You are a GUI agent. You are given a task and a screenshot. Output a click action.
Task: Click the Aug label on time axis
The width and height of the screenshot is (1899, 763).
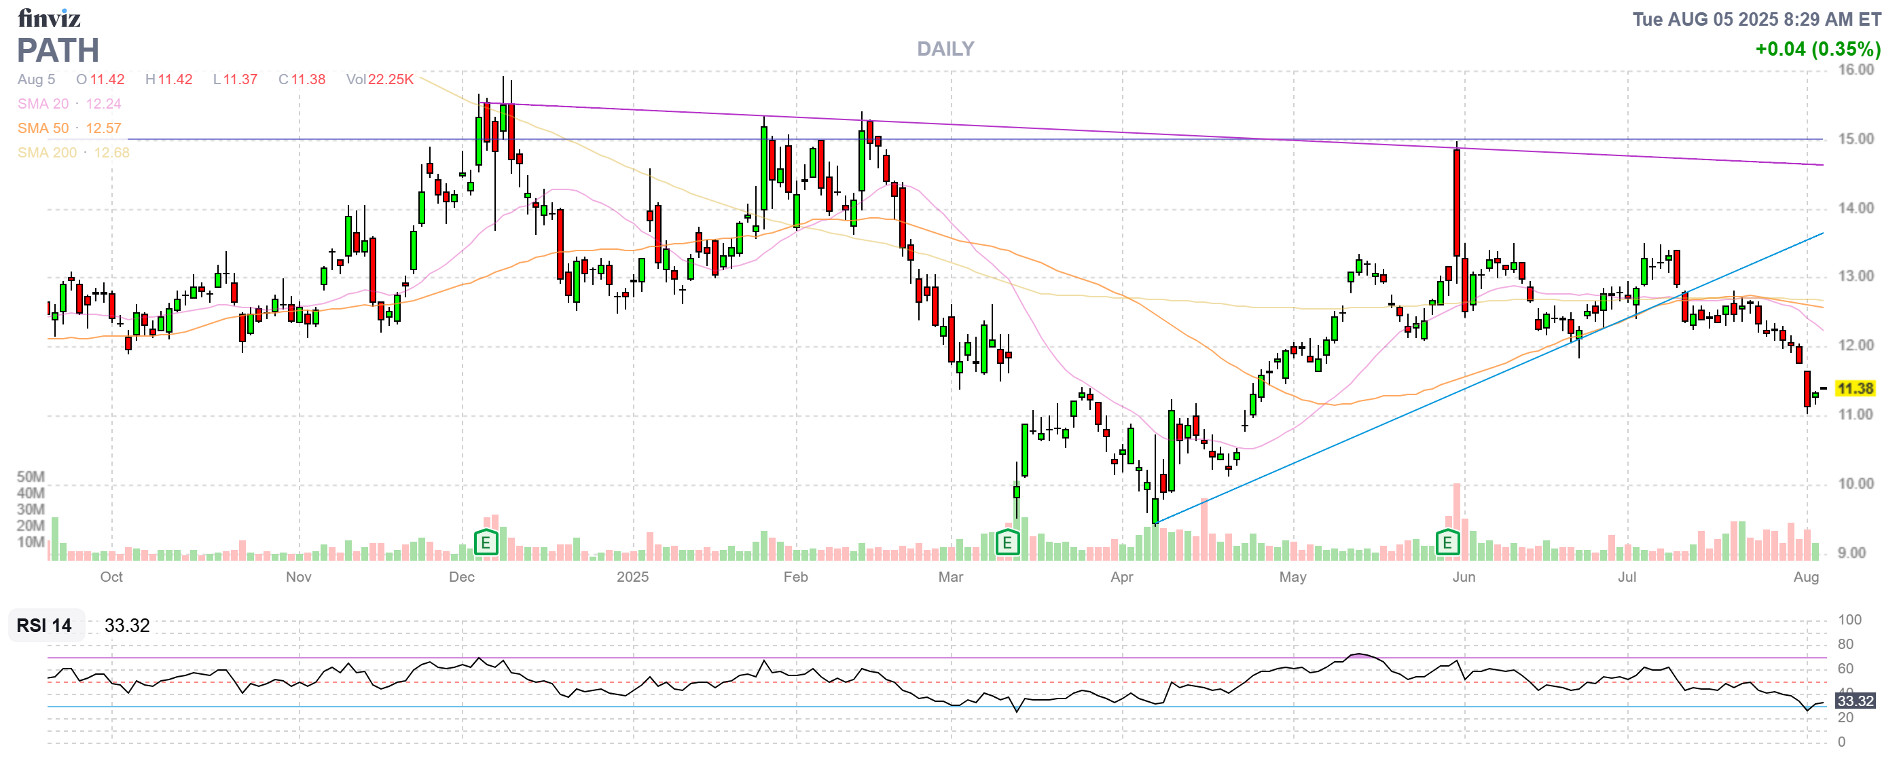click(x=1805, y=577)
